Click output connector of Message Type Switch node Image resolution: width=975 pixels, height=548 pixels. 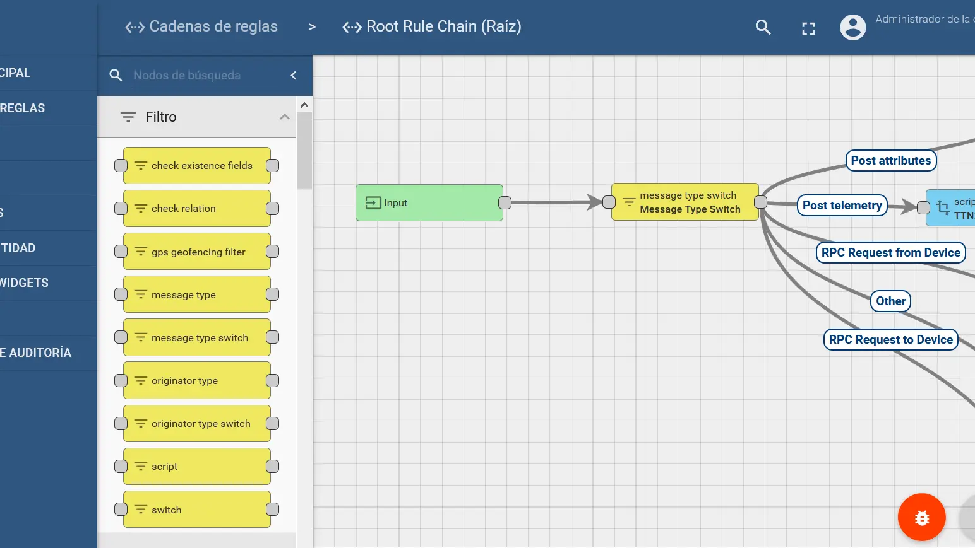[761, 202]
